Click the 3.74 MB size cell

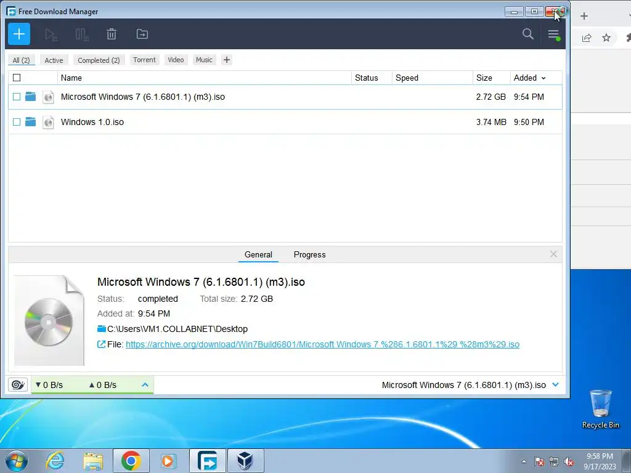[x=491, y=122]
